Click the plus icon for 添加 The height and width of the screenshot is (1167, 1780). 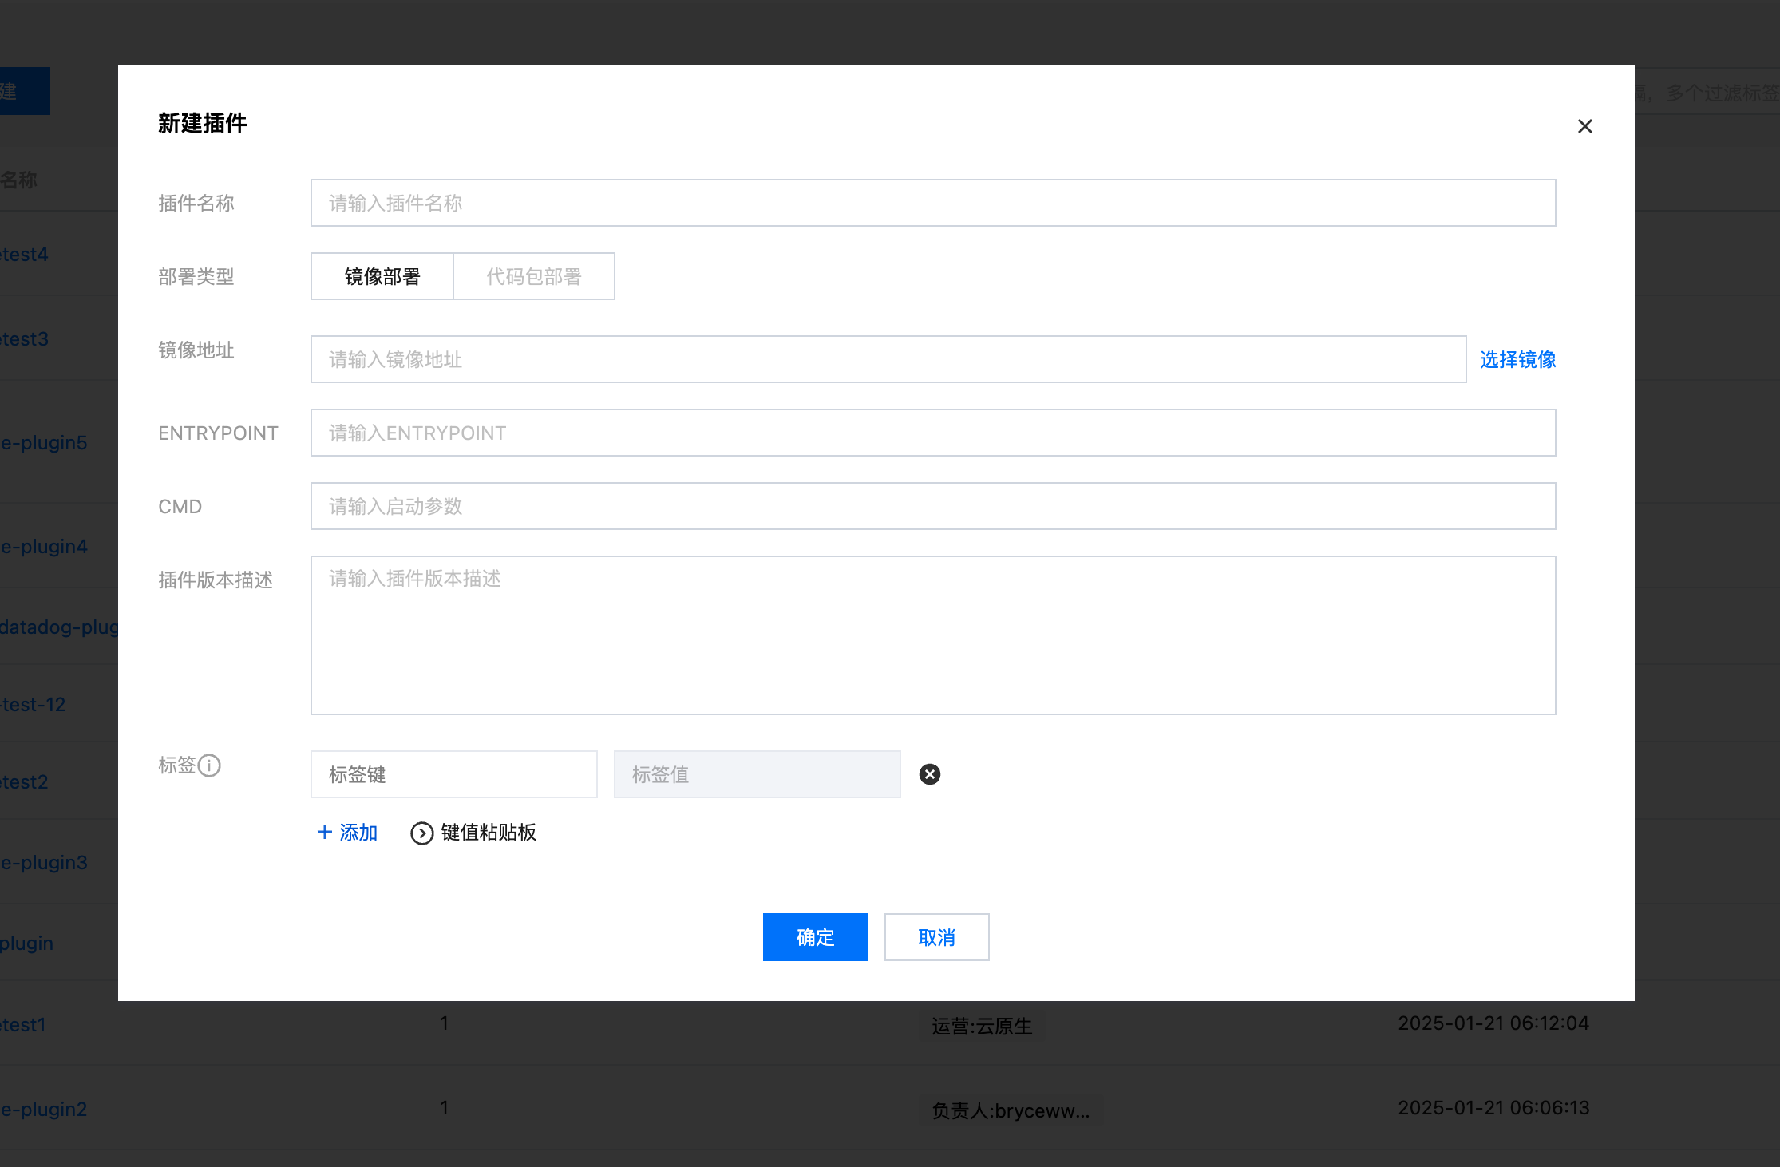324,832
